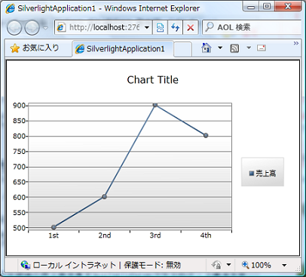The height and width of the screenshot is (277, 306).
Task: Click the 売上高 legend color swatch
Action: coord(252,173)
